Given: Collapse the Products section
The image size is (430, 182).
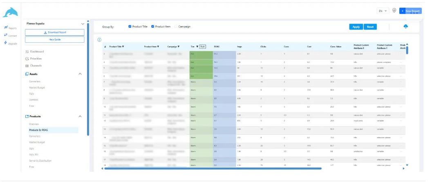Looking at the screenshot, I should point(80,116).
